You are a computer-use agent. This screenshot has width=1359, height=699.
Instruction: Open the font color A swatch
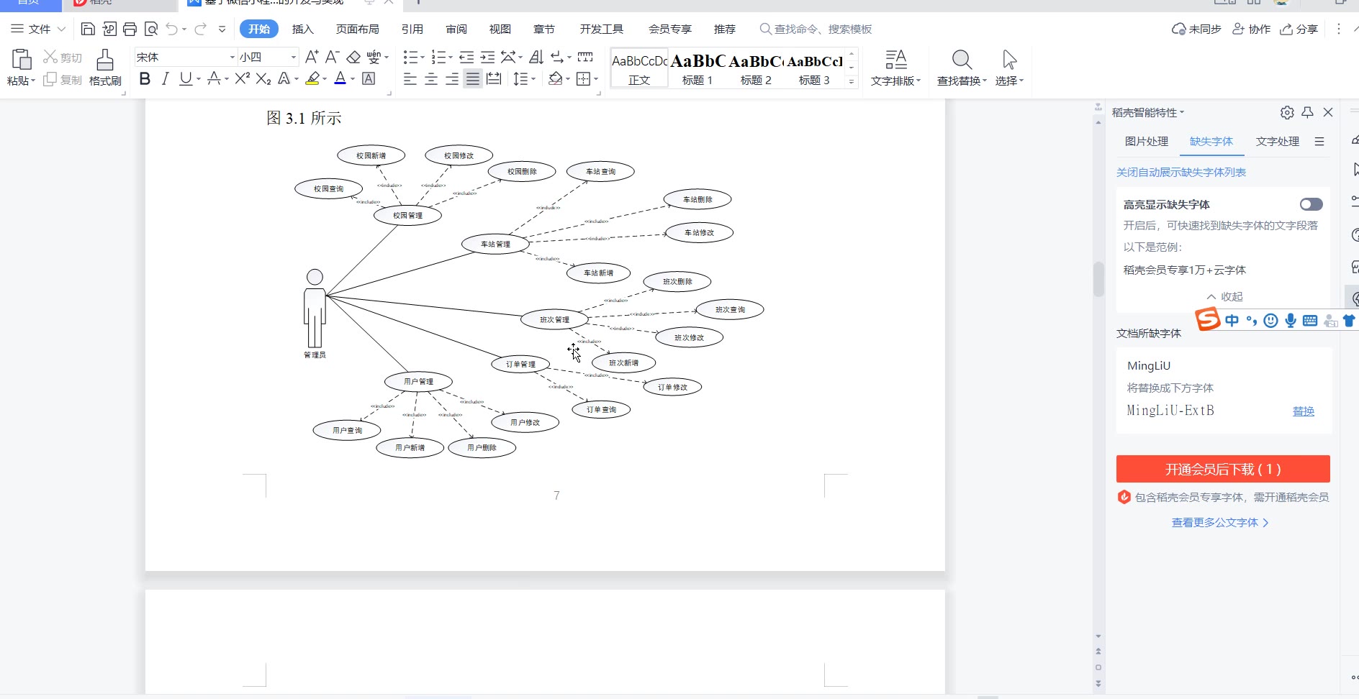(340, 78)
